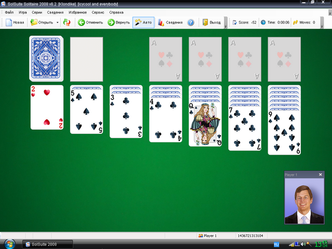Open the Windows Start orb
The image size is (332, 249).
[9, 244]
